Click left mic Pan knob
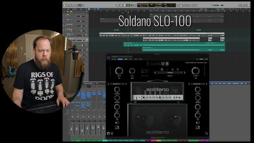 click(117, 115)
